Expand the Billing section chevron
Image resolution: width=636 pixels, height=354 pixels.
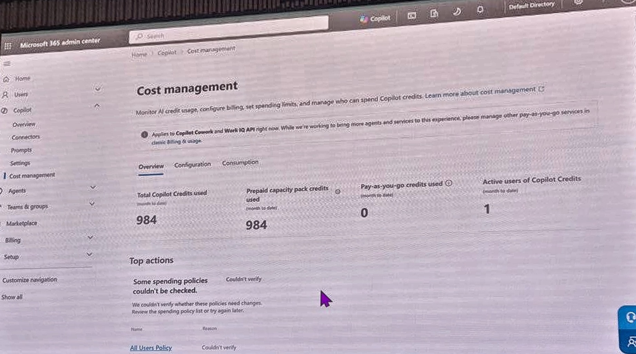(x=90, y=237)
